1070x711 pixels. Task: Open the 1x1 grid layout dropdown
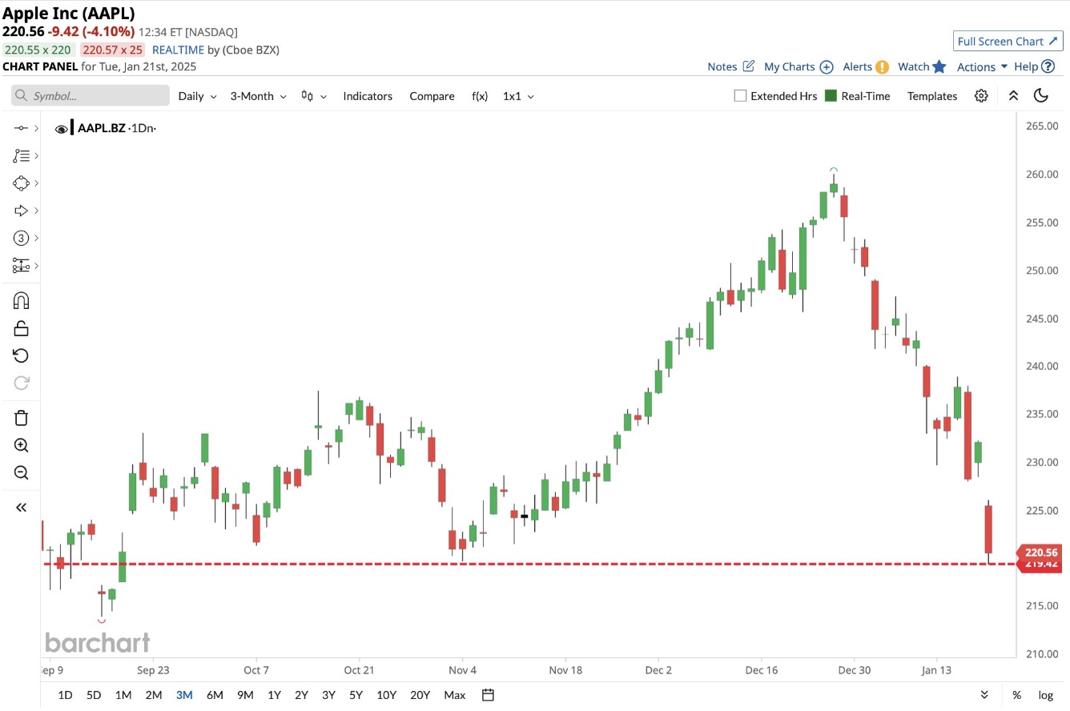[x=518, y=96]
